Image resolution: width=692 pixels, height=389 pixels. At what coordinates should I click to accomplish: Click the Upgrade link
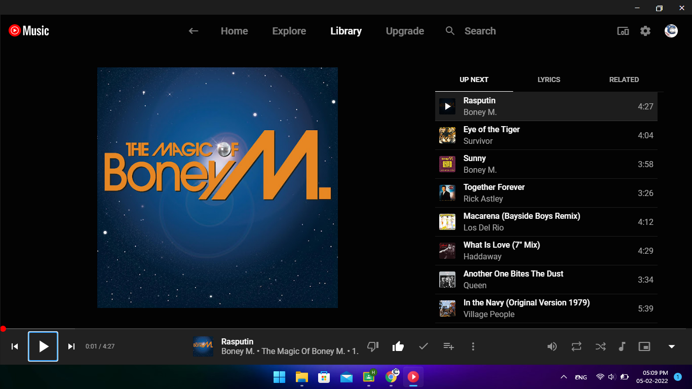405,31
